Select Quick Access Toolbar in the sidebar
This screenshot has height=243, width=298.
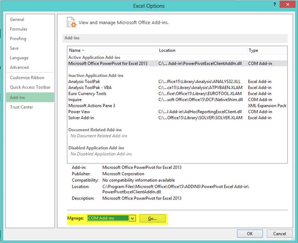[x=30, y=87]
